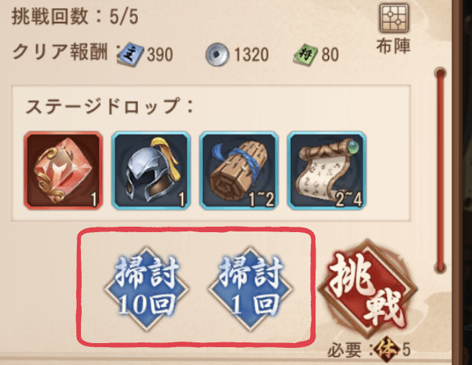Tap the 体 stamina cost icon
The width and height of the screenshot is (472, 365).
(x=387, y=350)
